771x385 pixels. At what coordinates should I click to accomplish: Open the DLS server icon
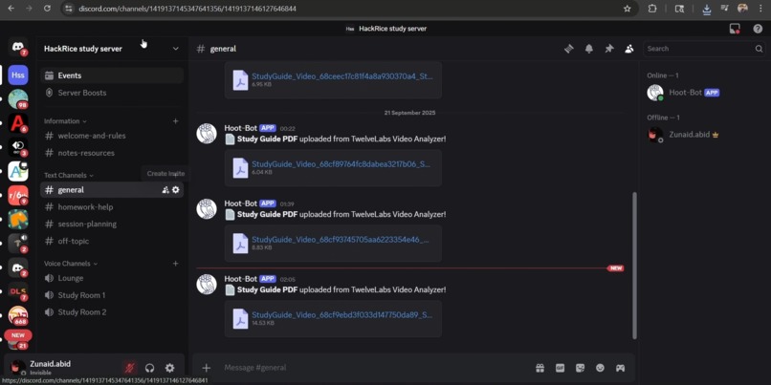pyautogui.click(x=18, y=291)
